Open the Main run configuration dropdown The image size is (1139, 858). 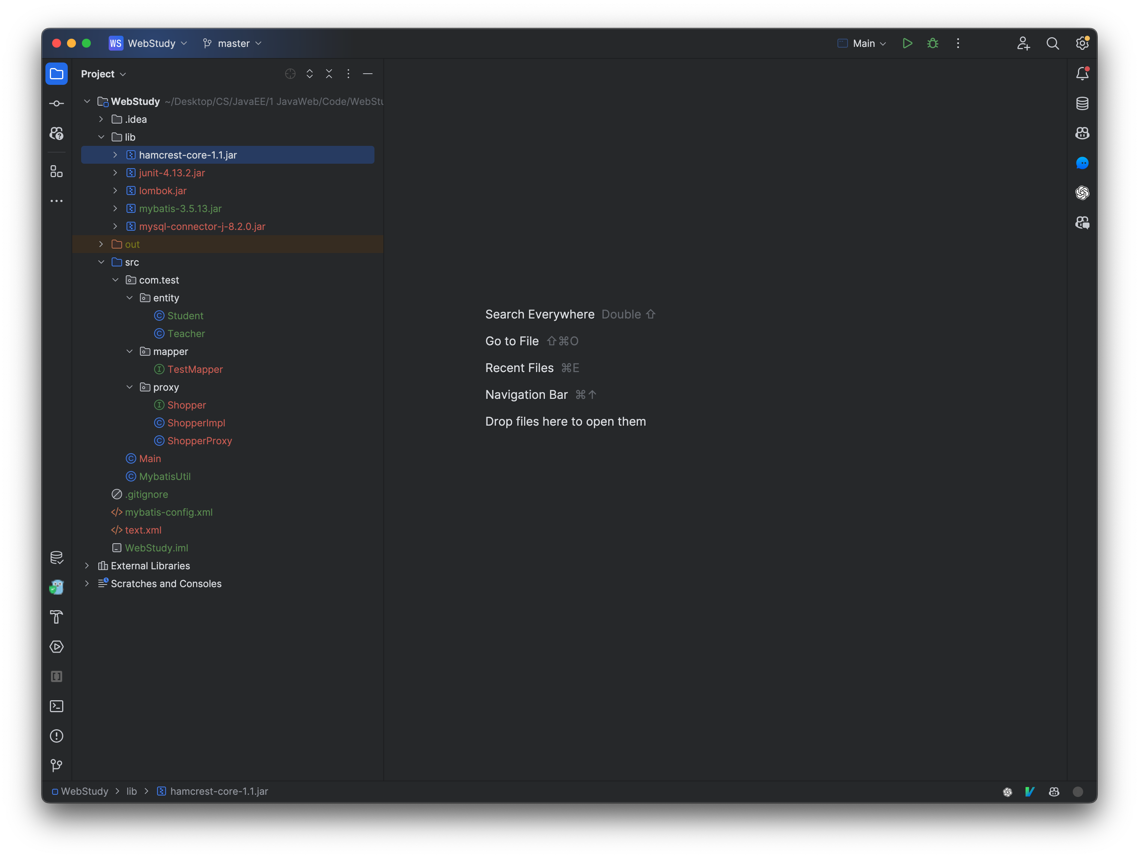tap(863, 43)
